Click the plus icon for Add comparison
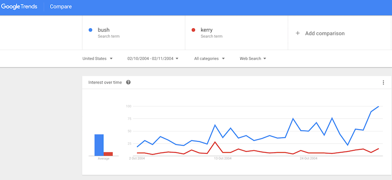 coord(297,33)
